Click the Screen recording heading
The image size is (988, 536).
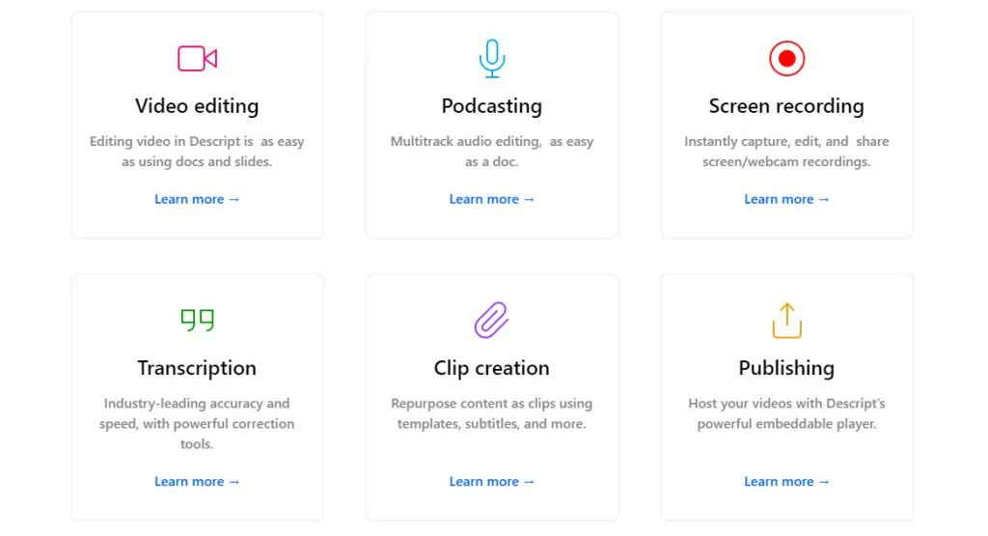pyautogui.click(x=786, y=106)
